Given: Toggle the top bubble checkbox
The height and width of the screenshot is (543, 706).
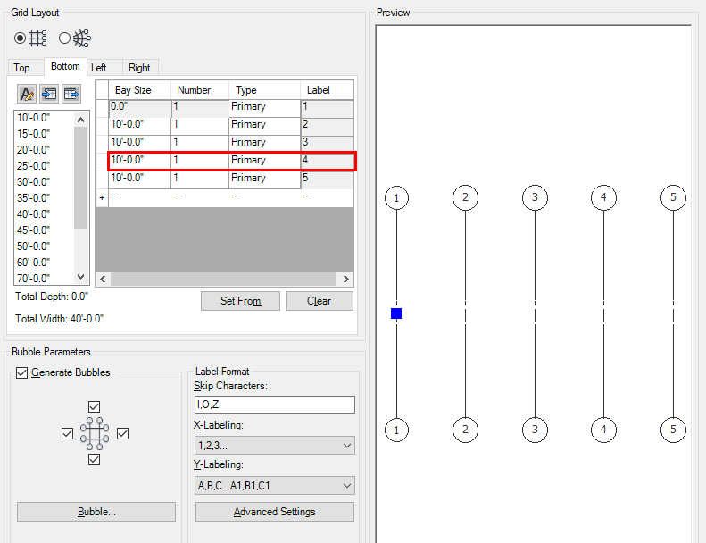Looking at the screenshot, I should [x=94, y=407].
